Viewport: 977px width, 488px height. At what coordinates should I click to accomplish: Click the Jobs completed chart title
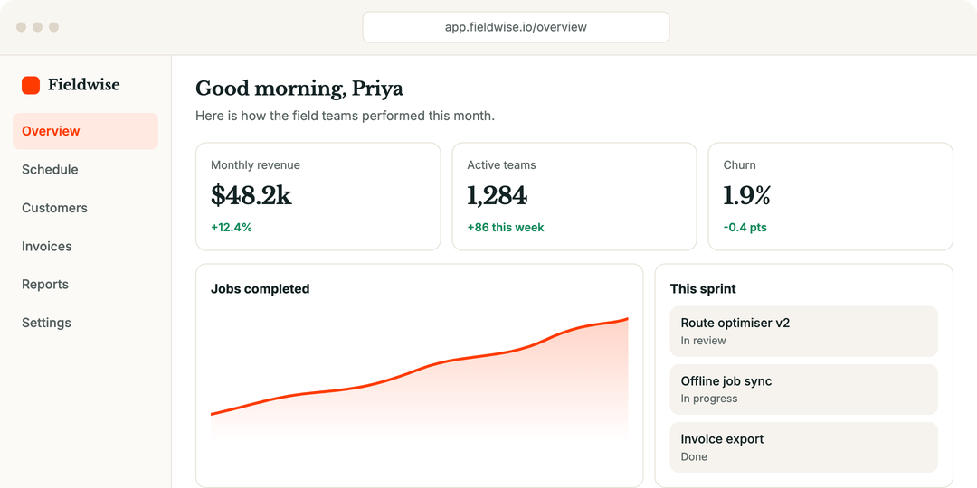260,289
